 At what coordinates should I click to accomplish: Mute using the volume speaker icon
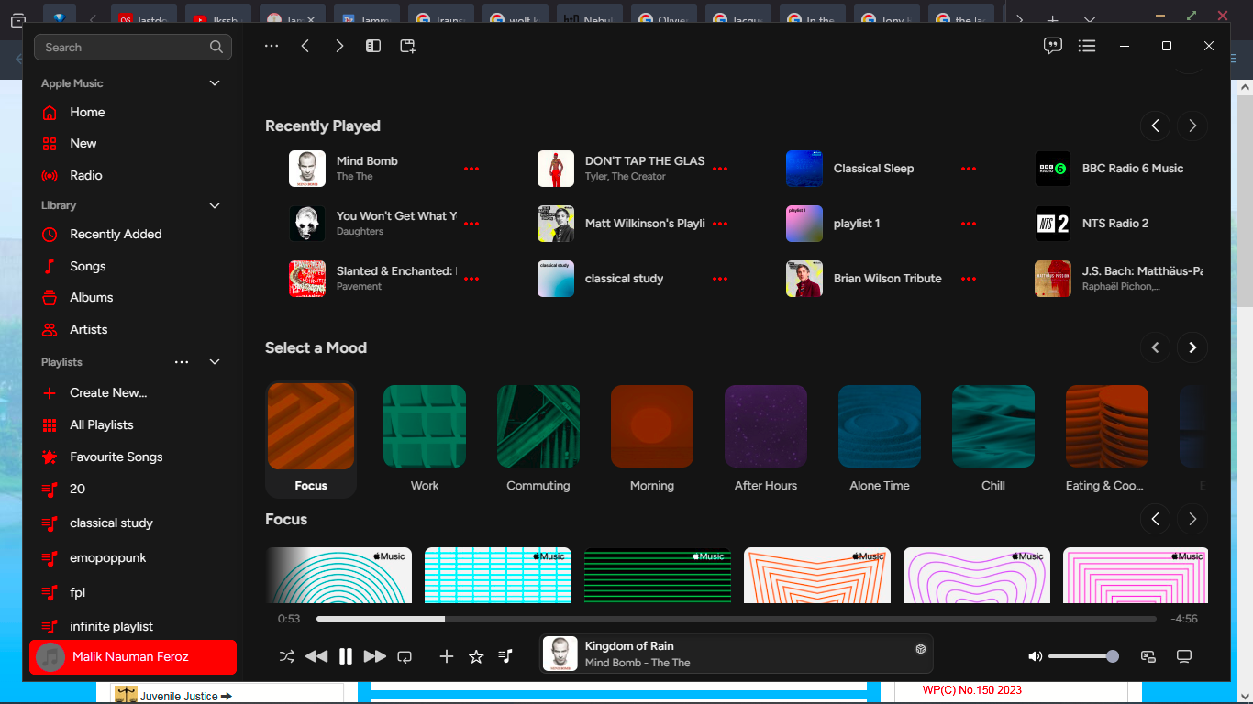[x=1035, y=656]
